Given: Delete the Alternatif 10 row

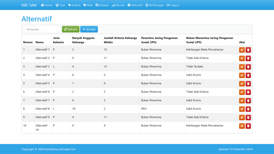Looking at the screenshot, I should [248, 126].
